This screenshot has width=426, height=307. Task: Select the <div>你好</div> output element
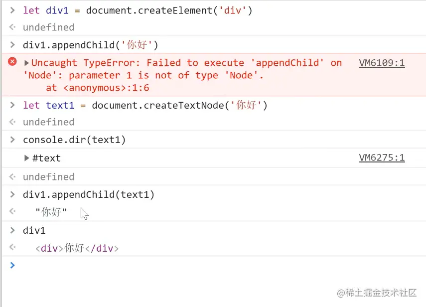point(77,248)
